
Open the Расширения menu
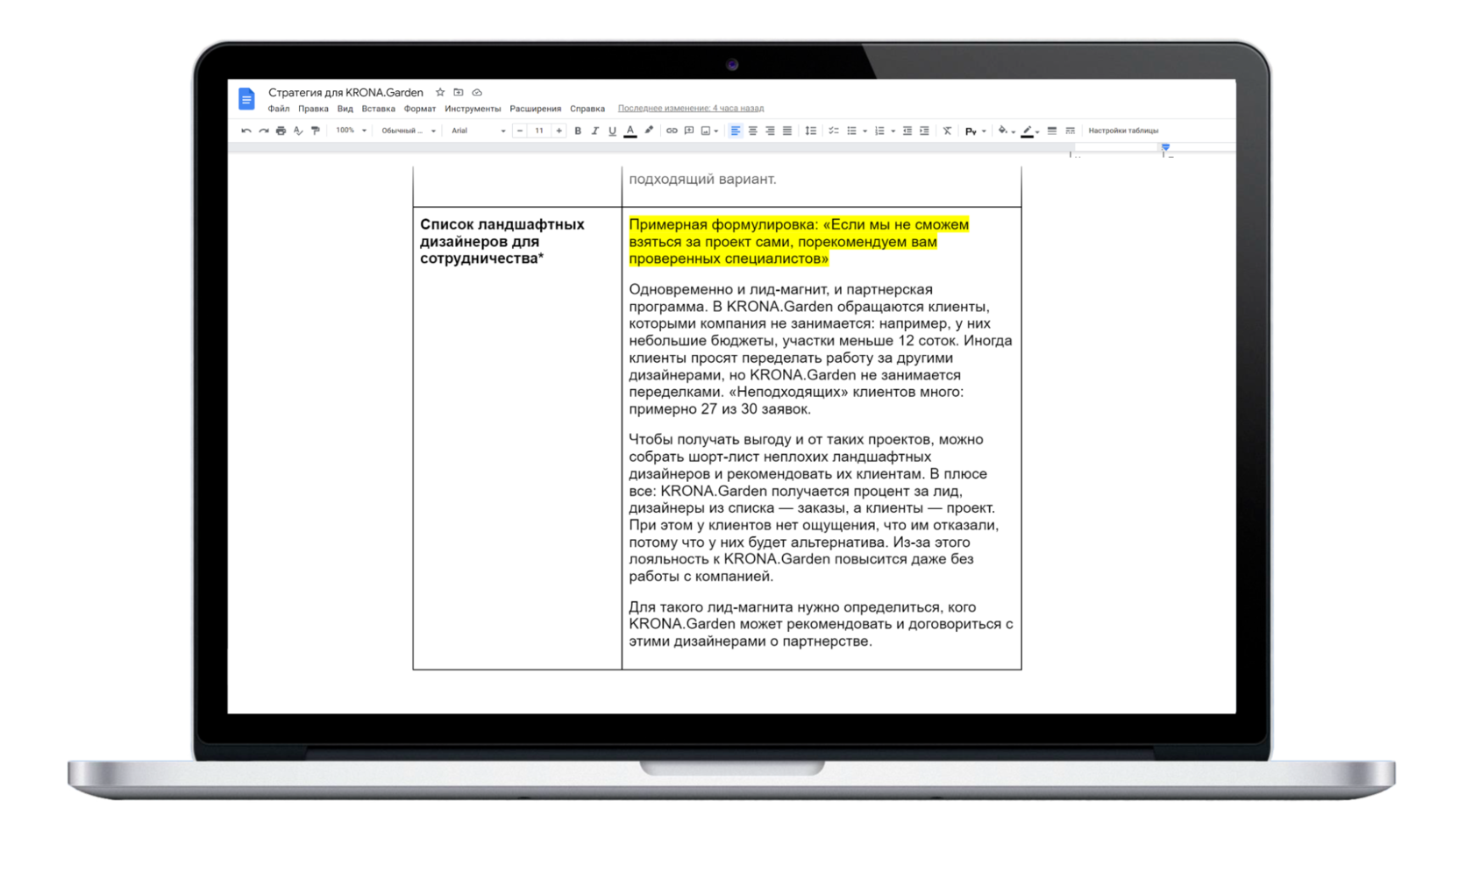[x=535, y=109]
